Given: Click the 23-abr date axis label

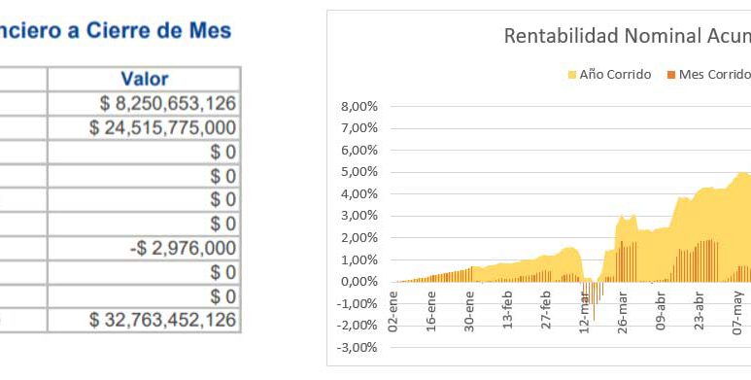Looking at the screenshot, I should 700,311.
